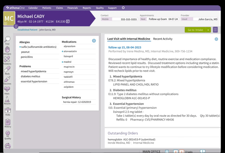Select the sulfa allergy entry
This screenshot has width=225, height=153.
[x=39, y=47]
